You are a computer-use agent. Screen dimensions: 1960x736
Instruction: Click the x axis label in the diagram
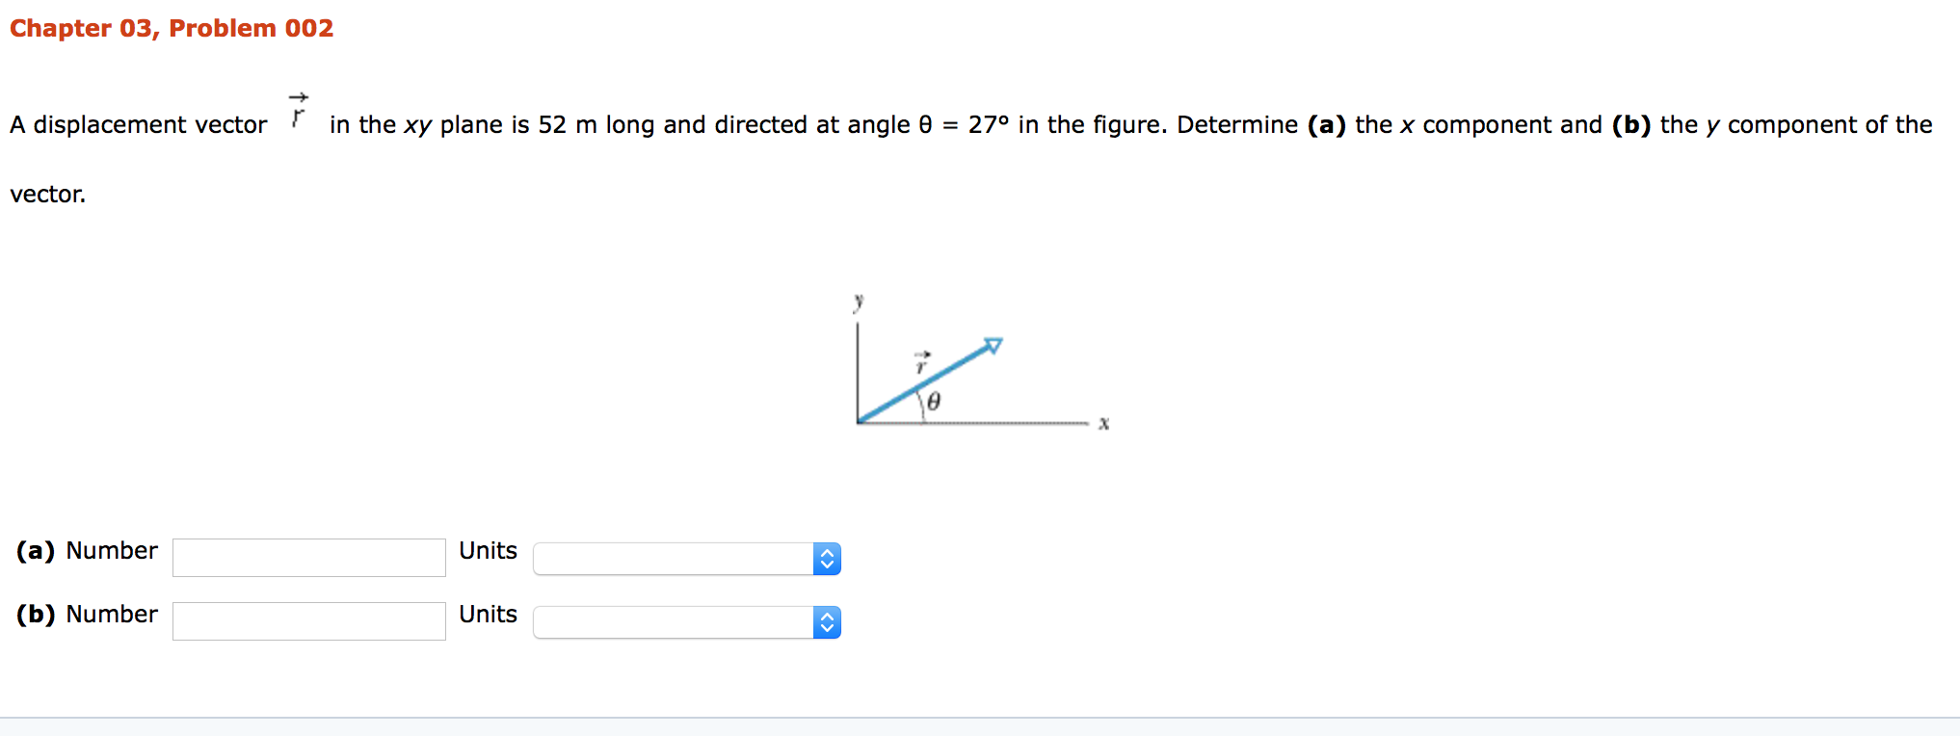pyautogui.click(x=1103, y=422)
